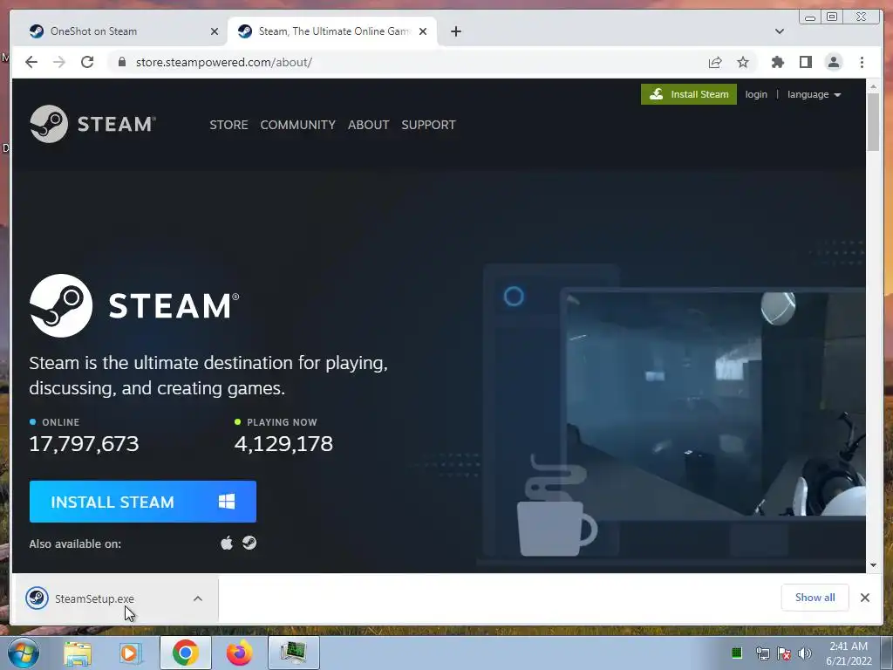Click the network tray icon

coord(762,653)
